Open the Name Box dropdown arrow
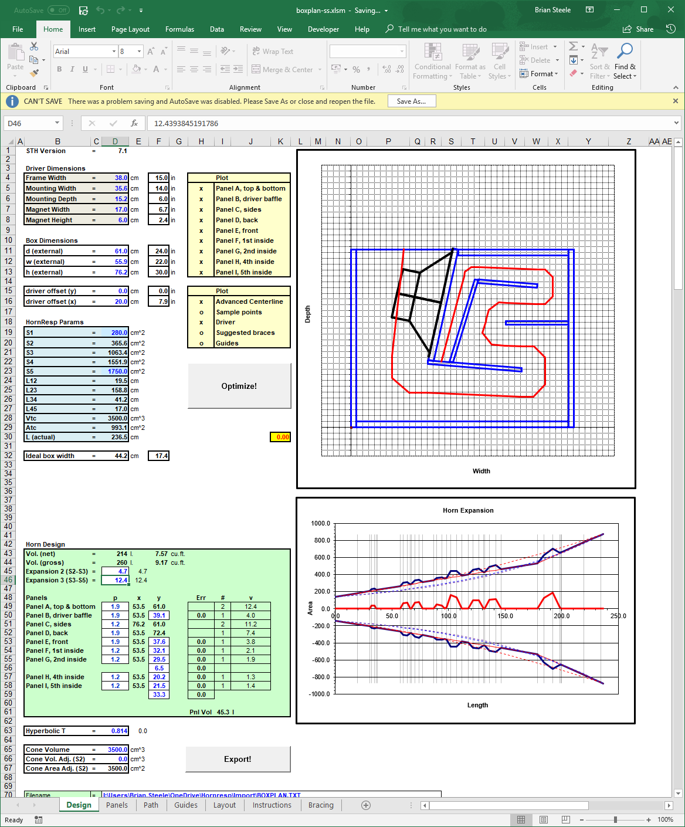The width and height of the screenshot is (685, 827). [57, 123]
